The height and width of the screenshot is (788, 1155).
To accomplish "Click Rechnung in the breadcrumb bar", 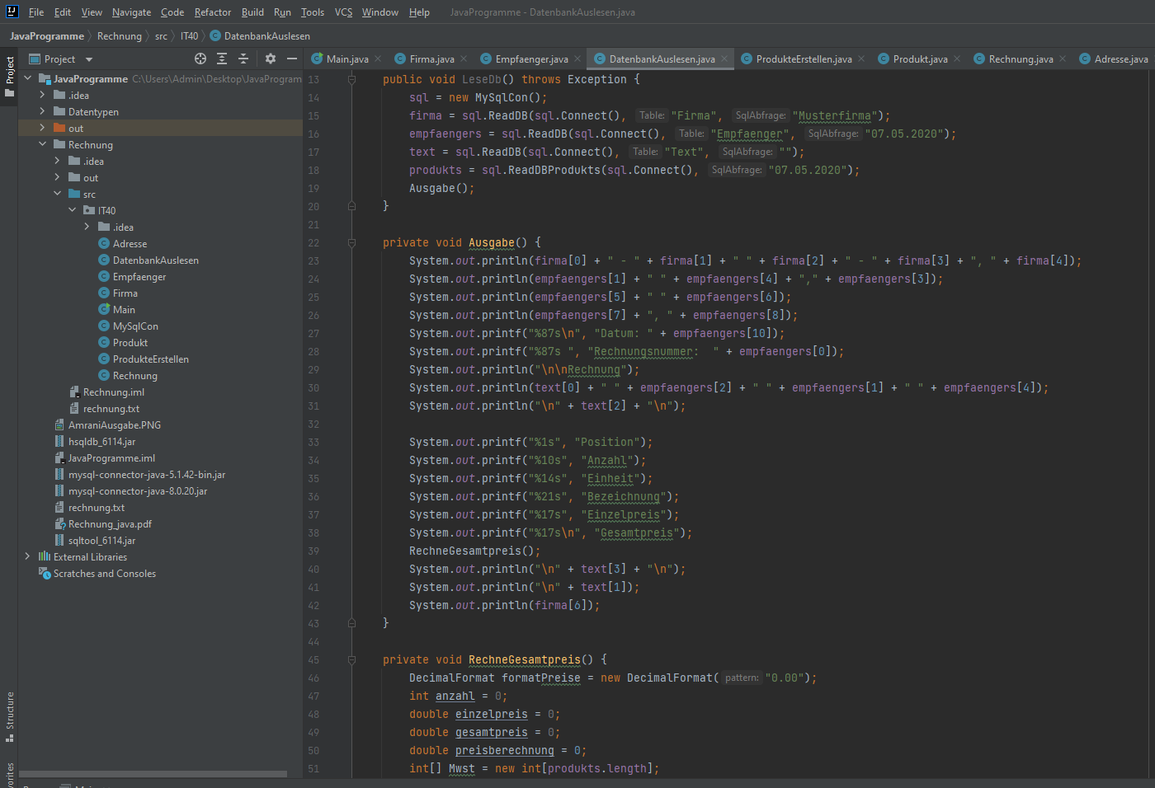I will pos(120,36).
